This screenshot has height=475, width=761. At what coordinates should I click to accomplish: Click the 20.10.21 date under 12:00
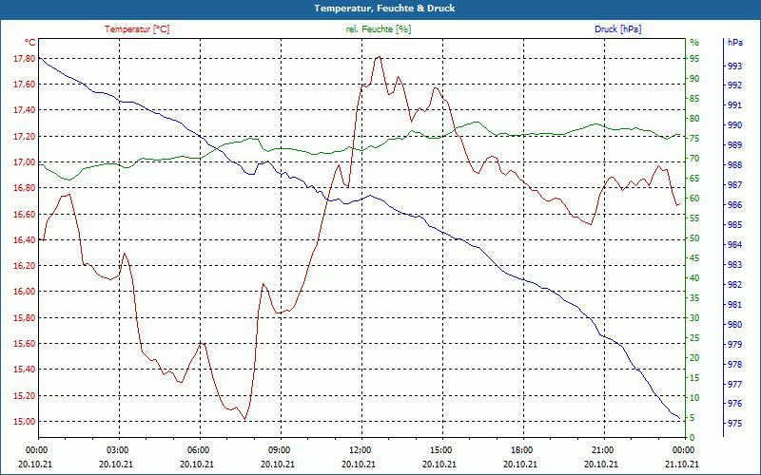[359, 464]
